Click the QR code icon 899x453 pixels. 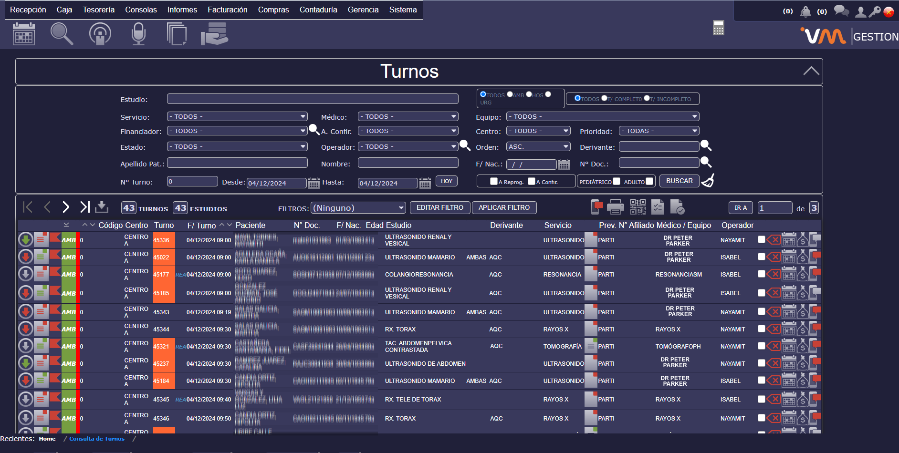pyautogui.click(x=638, y=207)
